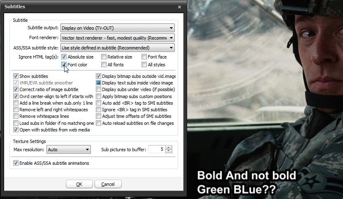The height and width of the screenshot is (199, 343).
Task: Toggle VMR/EVR subtitle smoother checkbox
Action: point(16,83)
